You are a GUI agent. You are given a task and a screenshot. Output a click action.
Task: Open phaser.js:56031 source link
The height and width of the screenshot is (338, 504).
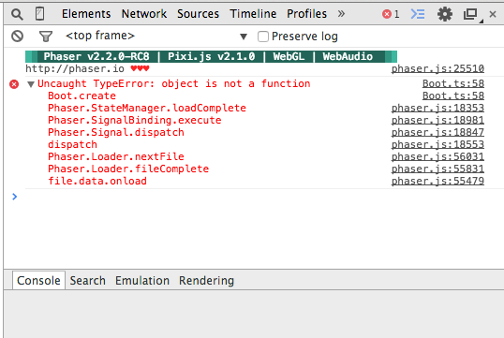click(x=437, y=156)
